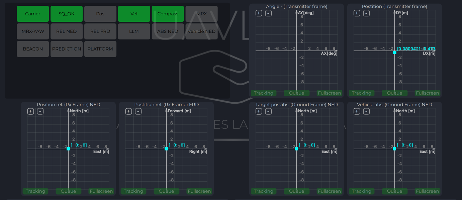Click Queue on Postition rel. FRD plot
This screenshot has height=200, width=462.
(166, 191)
